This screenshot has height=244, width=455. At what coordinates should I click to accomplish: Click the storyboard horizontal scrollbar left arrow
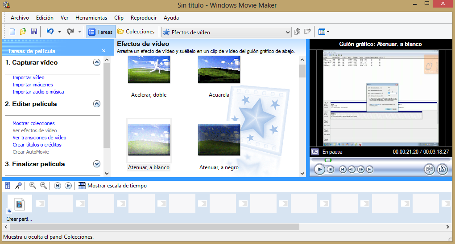point(6,227)
